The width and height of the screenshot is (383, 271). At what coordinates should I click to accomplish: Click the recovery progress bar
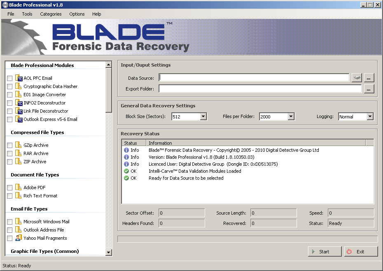coord(248,239)
